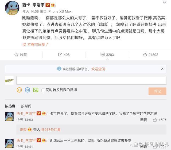Reply to the 14:53 comment via 回复
The height and width of the screenshot is (150, 171).
click(x=143, y=120)
